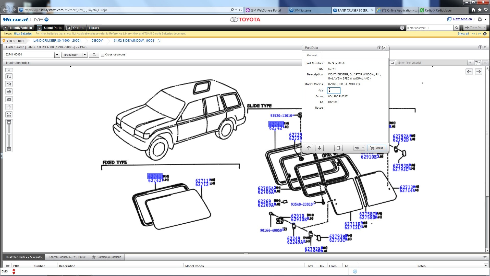Go to the Identify Vehicle tab
Image resolution: width=490 pixels, height=276 pixels.
[x=18, y=28]
